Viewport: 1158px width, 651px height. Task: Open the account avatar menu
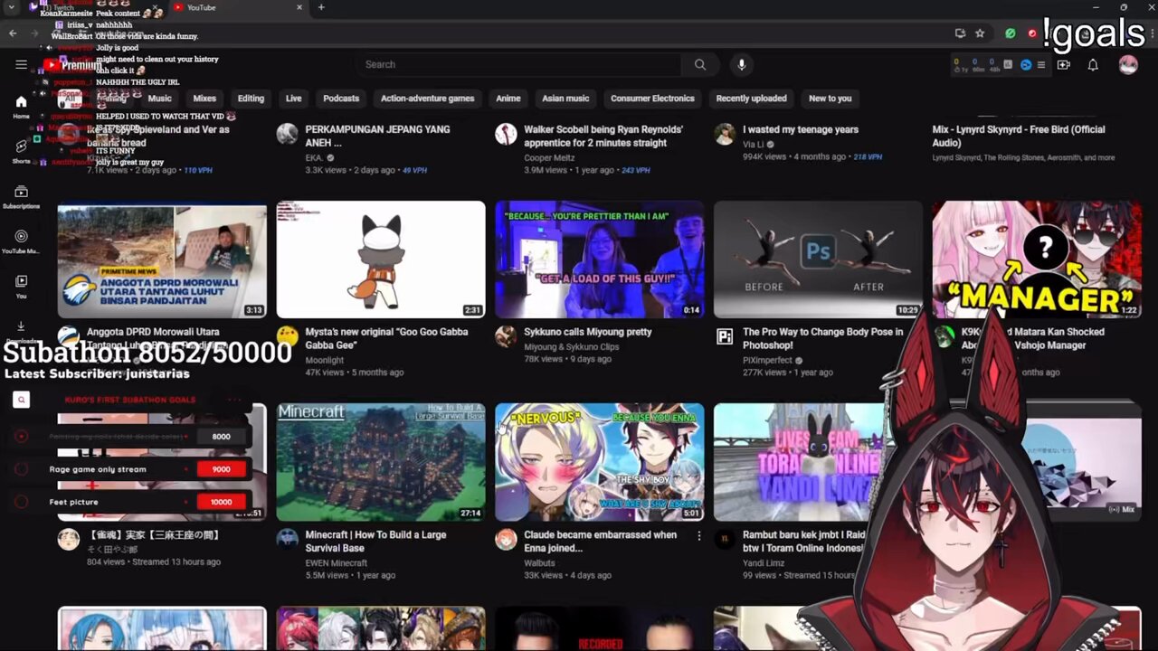point(1128,64)
